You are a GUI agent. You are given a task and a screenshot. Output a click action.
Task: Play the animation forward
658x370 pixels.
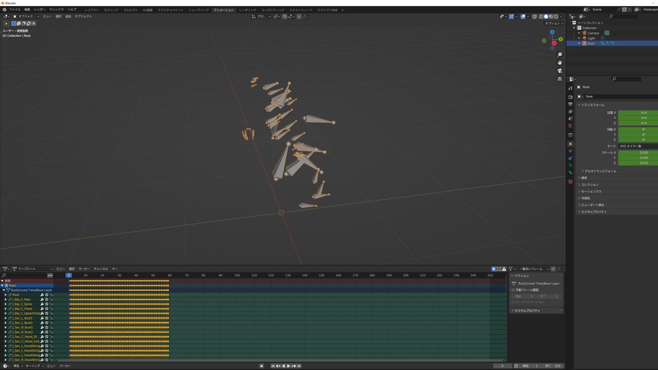pos(289,366)
